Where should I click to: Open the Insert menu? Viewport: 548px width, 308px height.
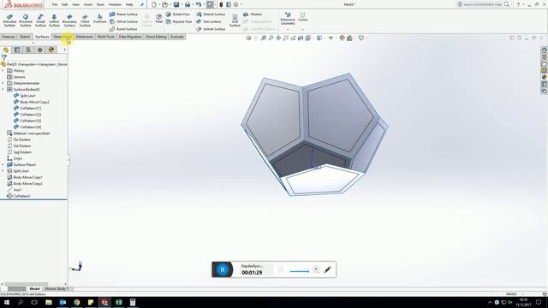click(x=88, y=4)
